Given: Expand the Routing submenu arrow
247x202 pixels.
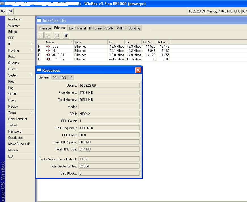Looking at the screenshot, I should coord(31,50).
